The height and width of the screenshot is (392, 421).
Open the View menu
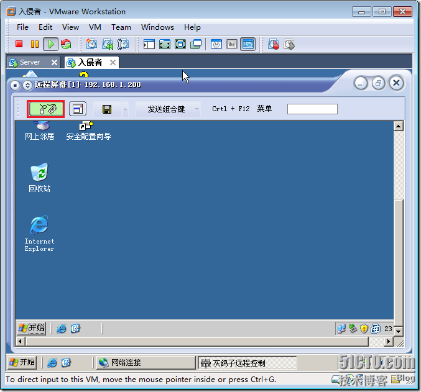pos(71,27)
